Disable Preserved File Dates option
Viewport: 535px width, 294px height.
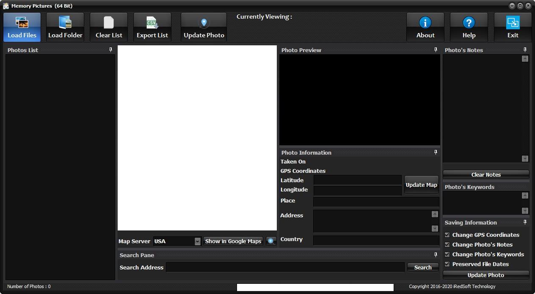[x=447, y=264]
